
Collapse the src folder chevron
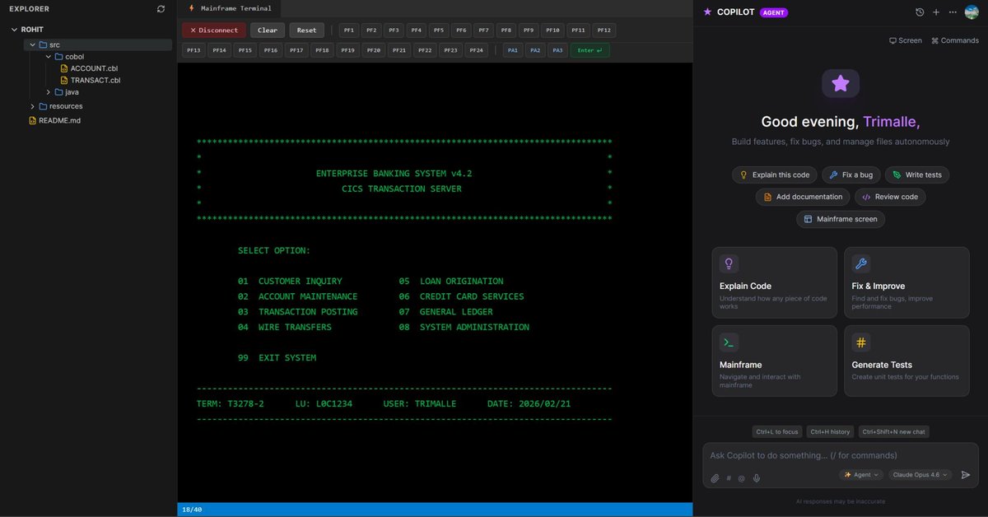pyautogui.click(x=32, y=44)
